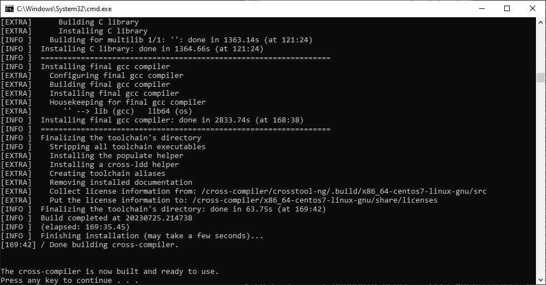Minimize the cmd.exe window
The height and width of the screenshot is (285, 546).
tap(481, 8)
